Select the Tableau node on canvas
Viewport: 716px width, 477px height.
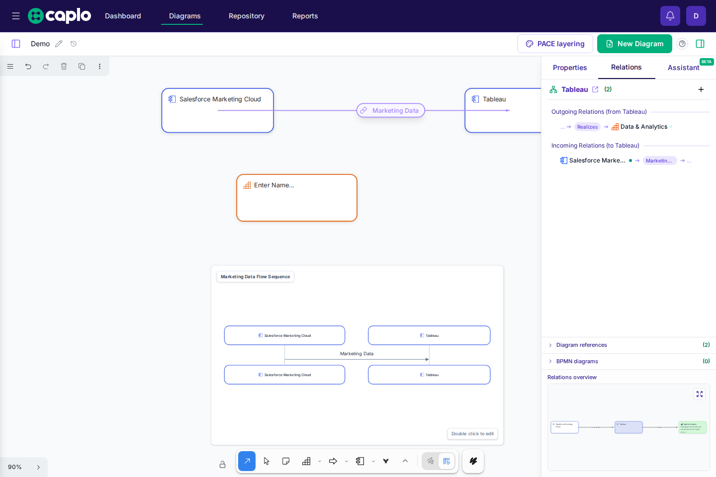pyautogui.click(x=503, y=110)
